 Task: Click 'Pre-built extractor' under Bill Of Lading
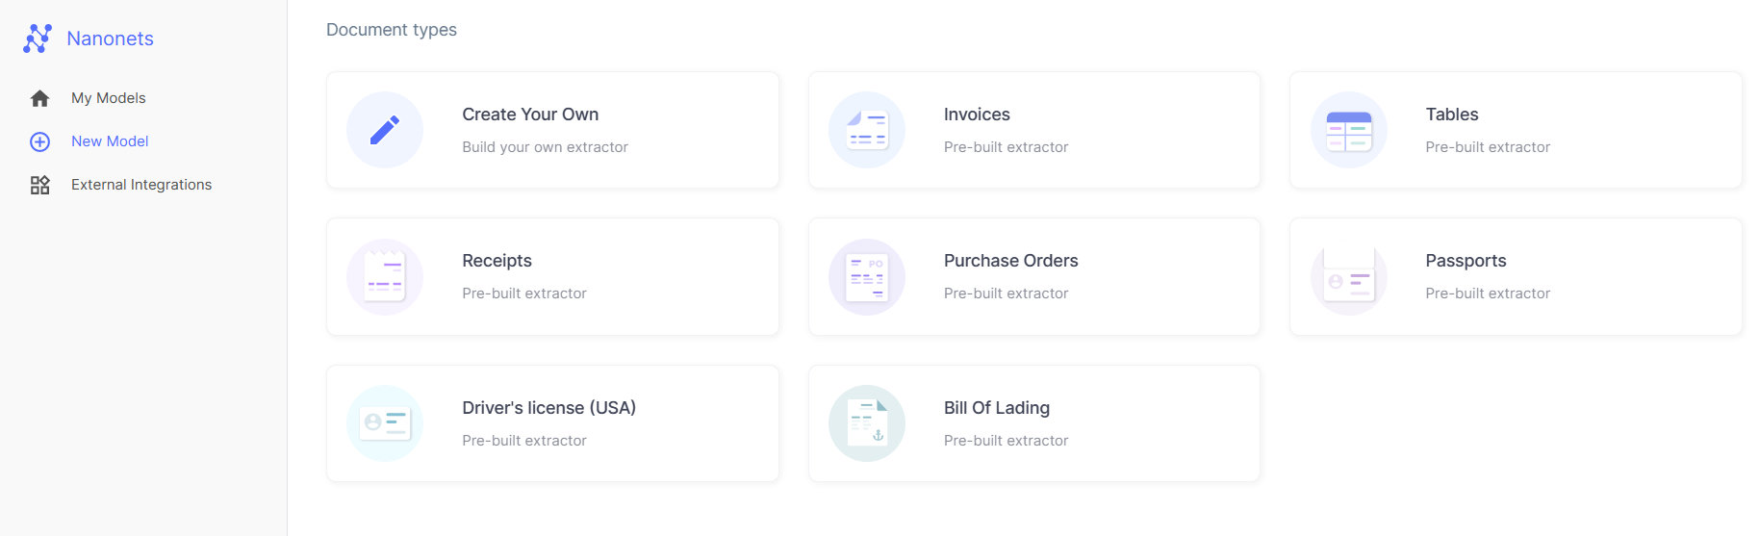[x=1007, y=441]
